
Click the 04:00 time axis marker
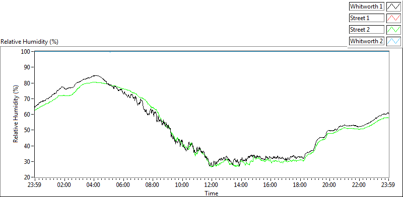pos(94,185)
